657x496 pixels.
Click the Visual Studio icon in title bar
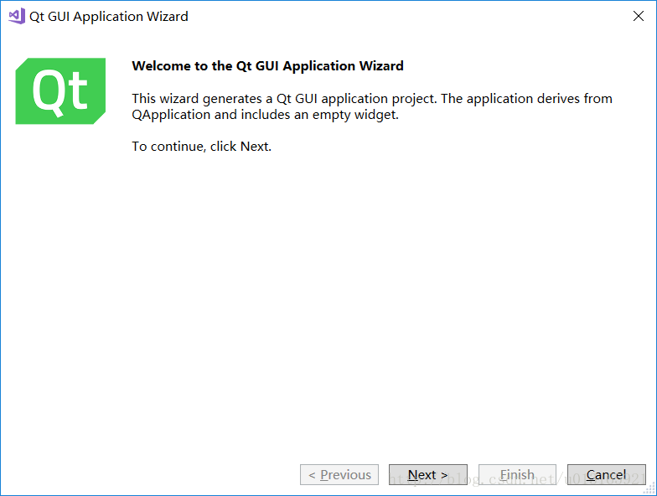click(x=17, y=16)
